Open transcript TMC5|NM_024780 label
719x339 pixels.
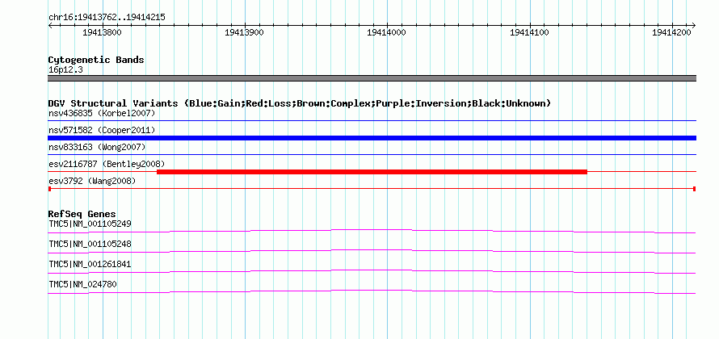click(82, 284)
